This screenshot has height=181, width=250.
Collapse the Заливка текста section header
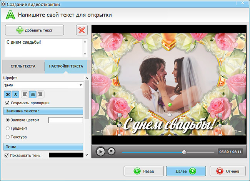[43, 111]
